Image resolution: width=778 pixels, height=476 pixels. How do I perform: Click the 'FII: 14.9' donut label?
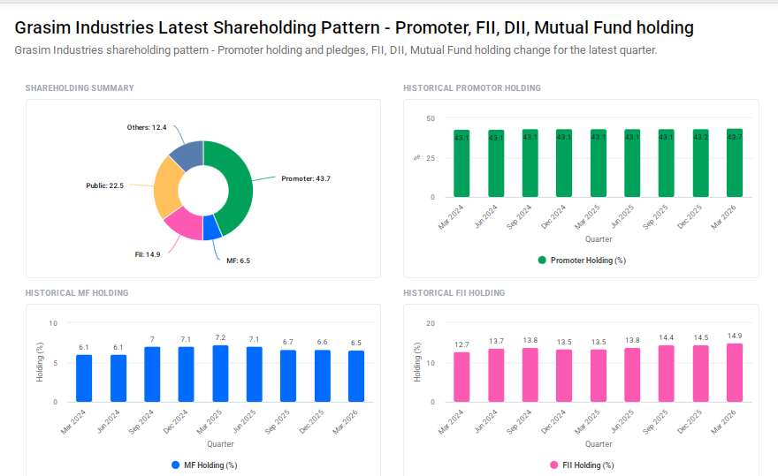pos(148,254)
